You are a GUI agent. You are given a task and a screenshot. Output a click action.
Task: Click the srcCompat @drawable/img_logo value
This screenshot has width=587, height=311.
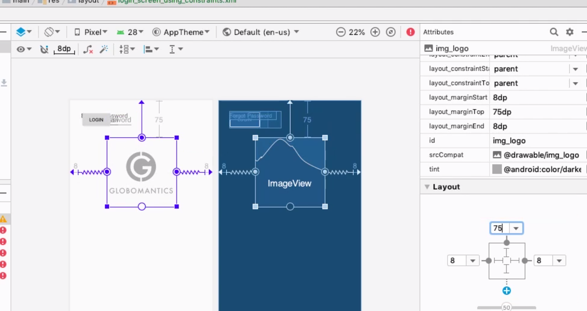pyautogui.click(x=541, y=155)
